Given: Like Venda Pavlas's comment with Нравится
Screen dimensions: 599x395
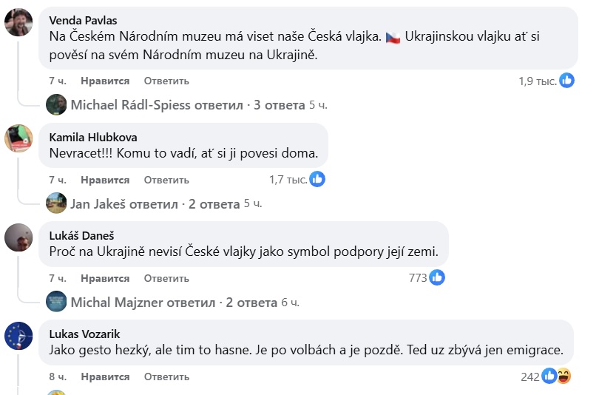Looking at the screenshot, I should click(105, 81).
